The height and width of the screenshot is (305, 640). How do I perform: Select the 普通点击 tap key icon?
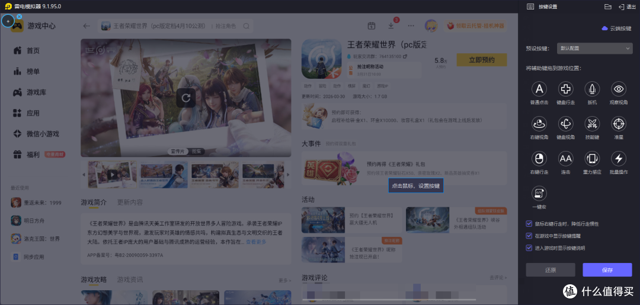coord(539,88)
